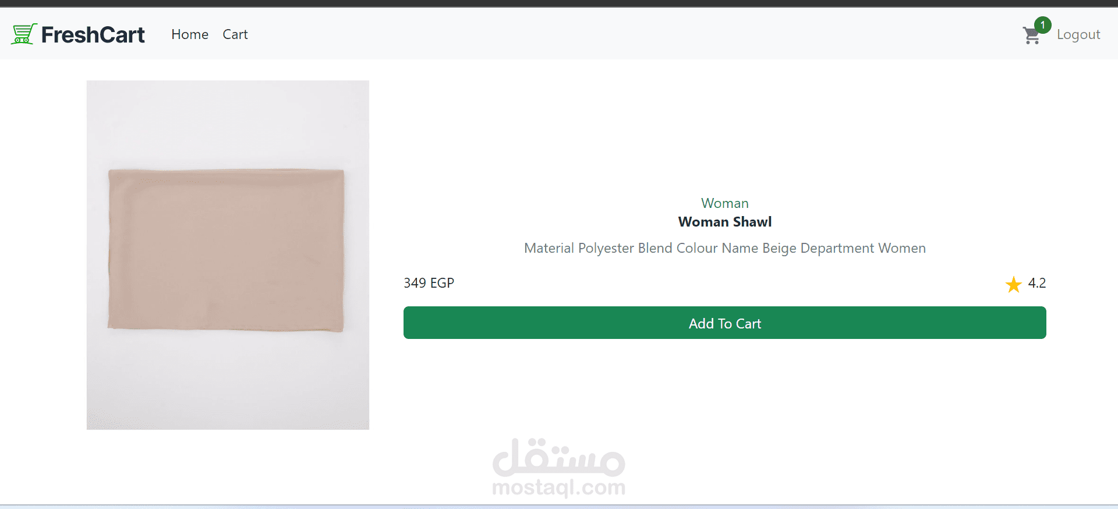Click the FreshCart brand name text

[93, 35]
